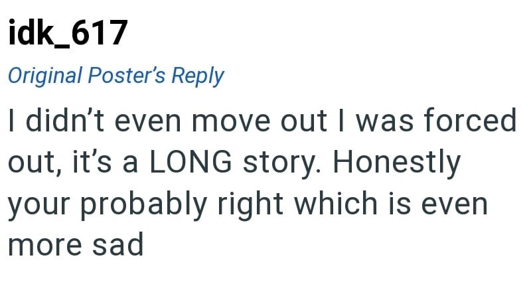Click the word Poster's in the blue label
The height and width of the screenshot is (296, 531).
[127, 76]
